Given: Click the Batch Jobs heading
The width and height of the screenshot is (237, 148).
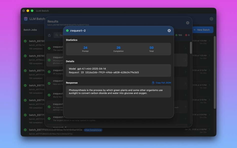Looking at the screenshot, I should point(30,30).
